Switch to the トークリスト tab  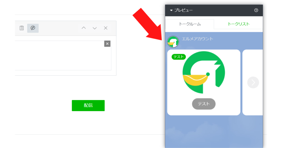238,24
